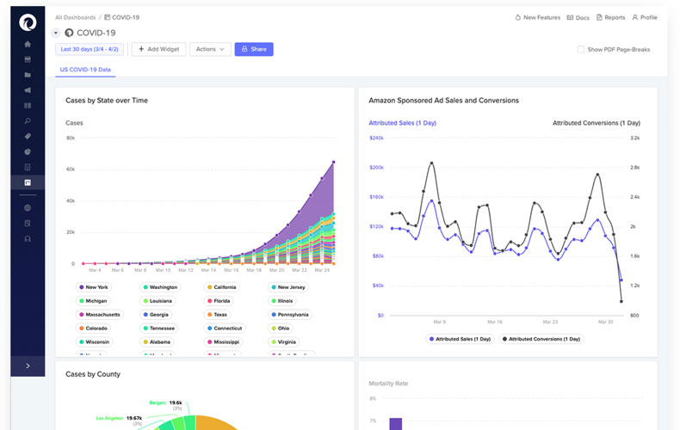Open the headset support icon in sidebar
The image size is (680, 430).
point(28,238)
